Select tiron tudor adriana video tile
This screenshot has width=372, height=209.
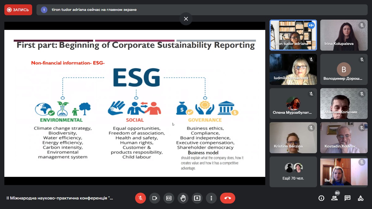(x=293, y=35)
